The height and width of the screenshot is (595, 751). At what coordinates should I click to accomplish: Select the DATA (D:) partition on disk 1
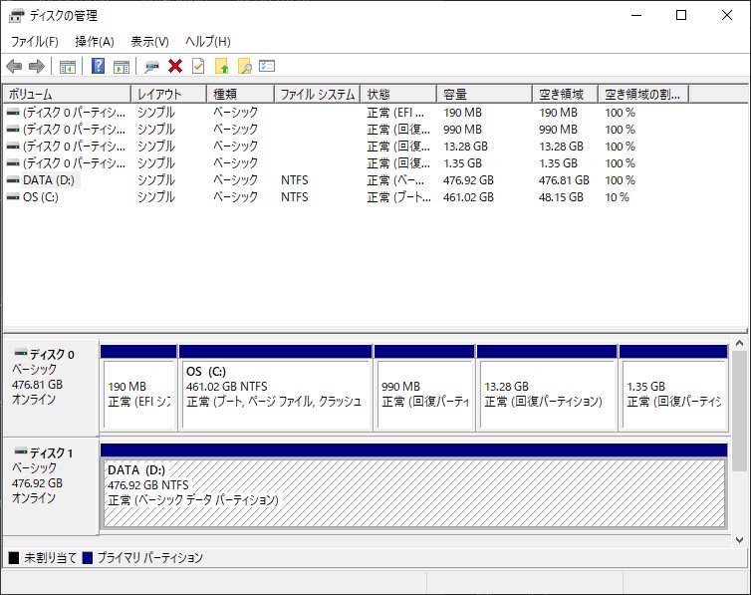tap(413, 491)
